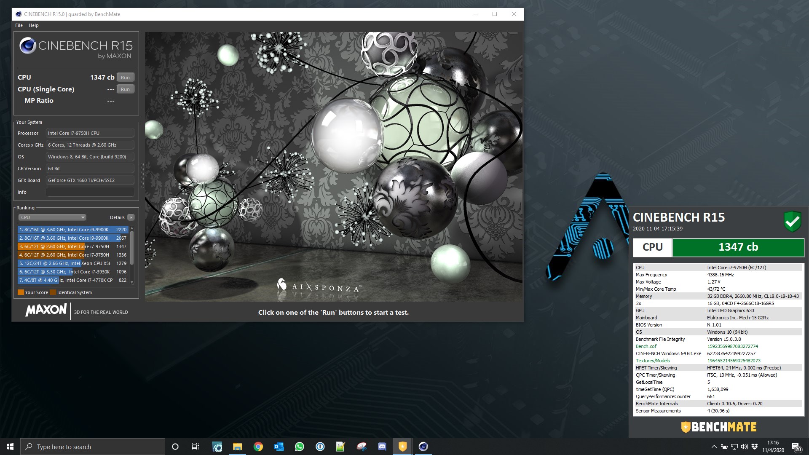Open Cortana circle icon
Viewport: 809px width, 455px height.
(x=175, y=447)
